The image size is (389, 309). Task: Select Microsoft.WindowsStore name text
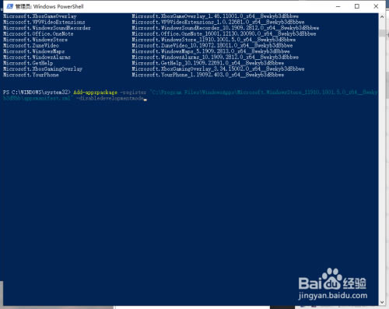pyautogui.click(x=35, y=40)
